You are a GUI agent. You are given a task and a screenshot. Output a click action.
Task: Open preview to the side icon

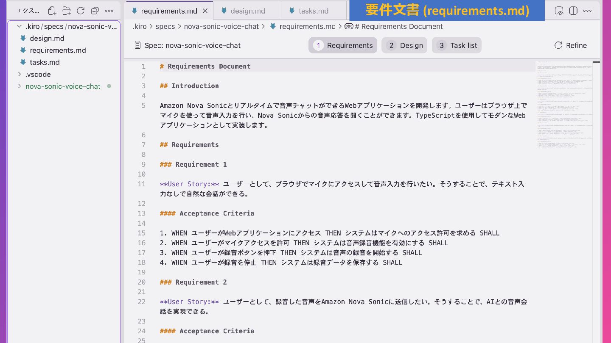coord(559,11)
